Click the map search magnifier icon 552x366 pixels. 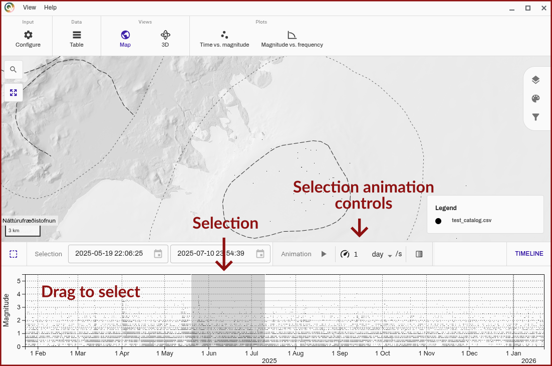14,69
